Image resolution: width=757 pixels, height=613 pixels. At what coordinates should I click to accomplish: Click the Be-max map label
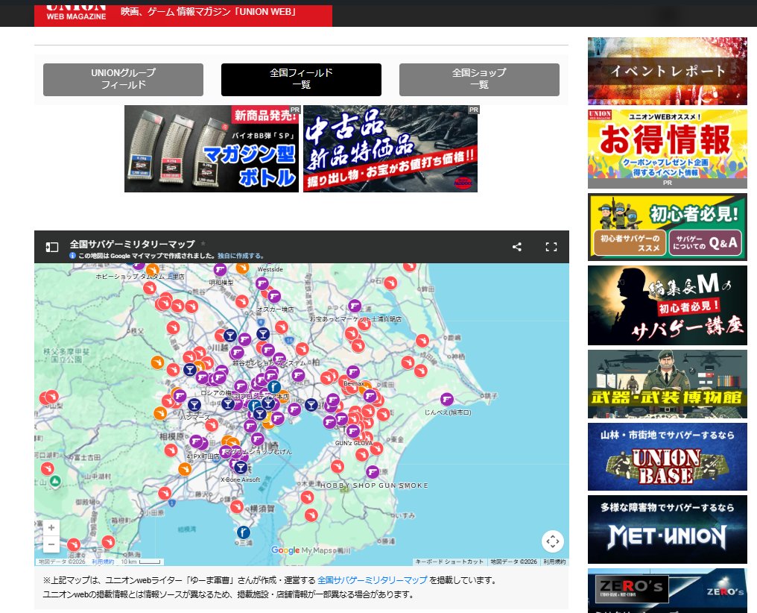(354, 383)
